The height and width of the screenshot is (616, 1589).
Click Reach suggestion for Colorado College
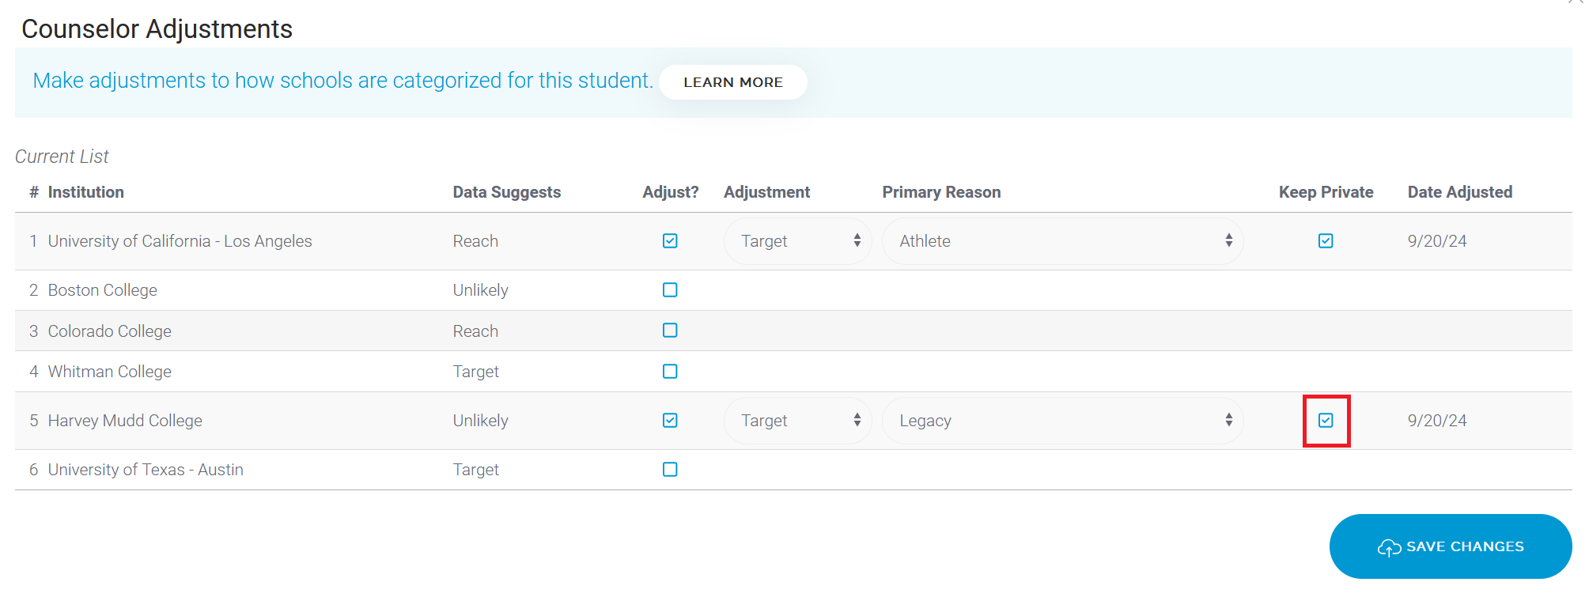click(x=475, y=331)
